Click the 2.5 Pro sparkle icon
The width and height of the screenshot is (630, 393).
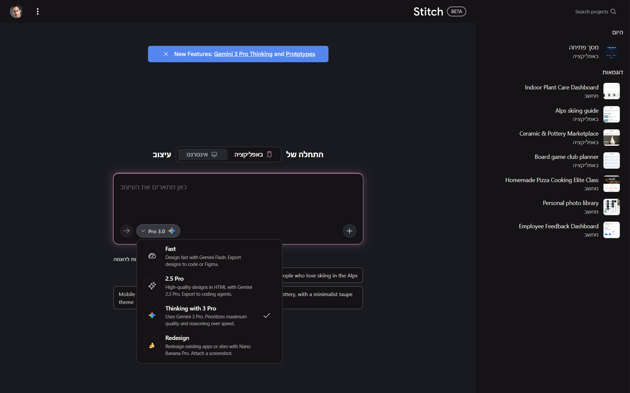click(x=152, y=286)
